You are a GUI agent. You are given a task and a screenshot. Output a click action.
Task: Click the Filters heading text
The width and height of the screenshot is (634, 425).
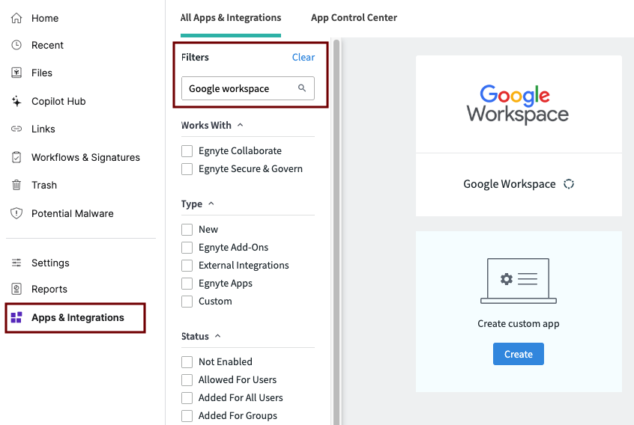pos(195,58)
